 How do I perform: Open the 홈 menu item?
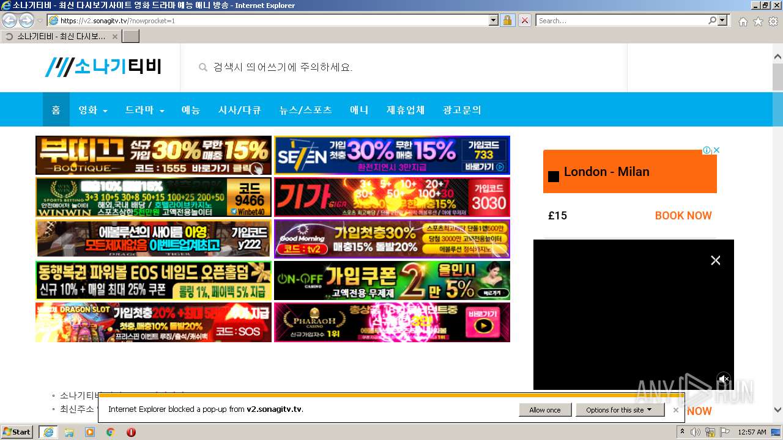point(56,110)
